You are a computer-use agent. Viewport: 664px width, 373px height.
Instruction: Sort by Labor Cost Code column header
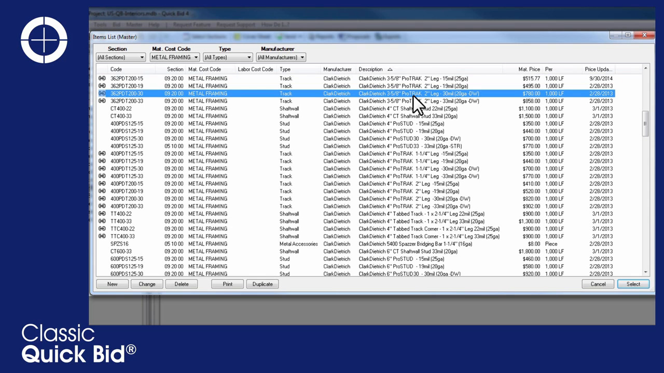255,69
